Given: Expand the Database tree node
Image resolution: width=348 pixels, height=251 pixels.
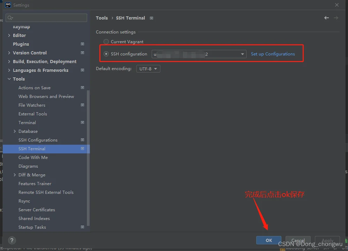Looking at the screenshot, I should pos(15,131).
